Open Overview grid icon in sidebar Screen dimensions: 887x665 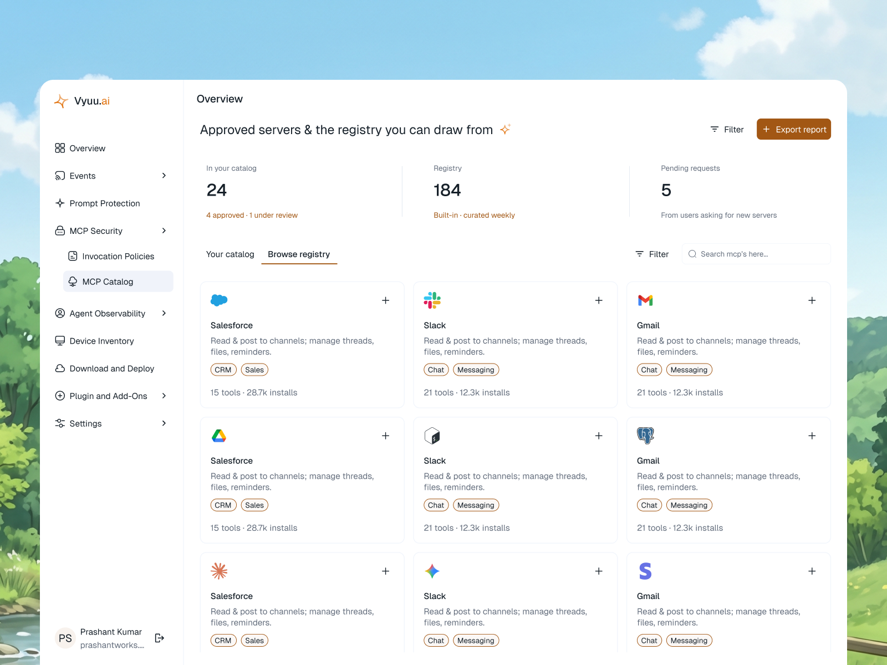[60, 148]
